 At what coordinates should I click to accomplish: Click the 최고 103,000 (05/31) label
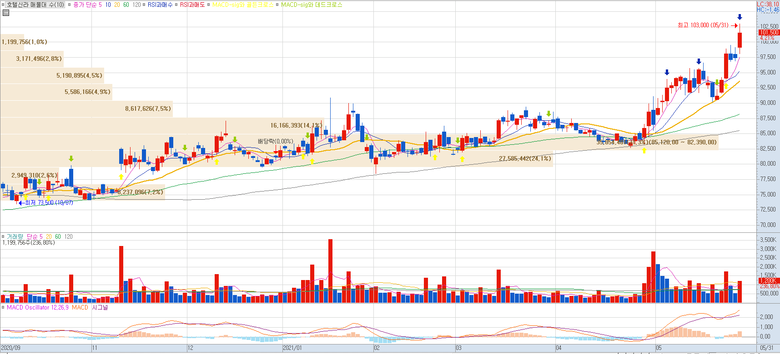pos(703,25)
